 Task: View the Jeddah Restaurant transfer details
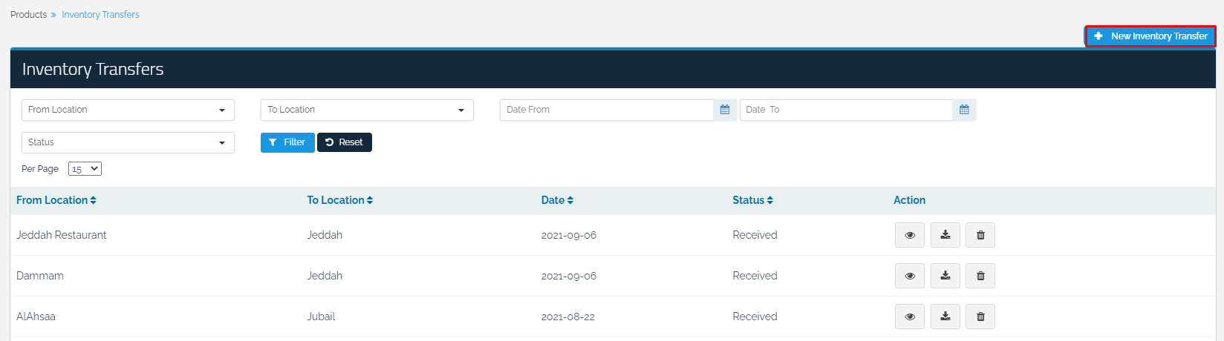pyautogui.click(x=909, y=235)
